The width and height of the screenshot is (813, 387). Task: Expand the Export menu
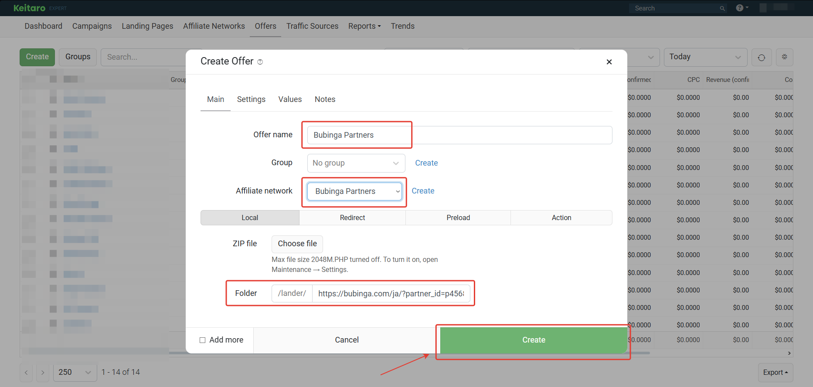click(x=776, y=373)
